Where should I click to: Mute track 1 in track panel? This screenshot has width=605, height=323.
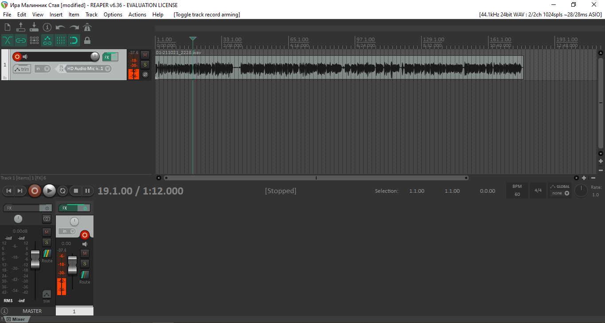point(145,55)
